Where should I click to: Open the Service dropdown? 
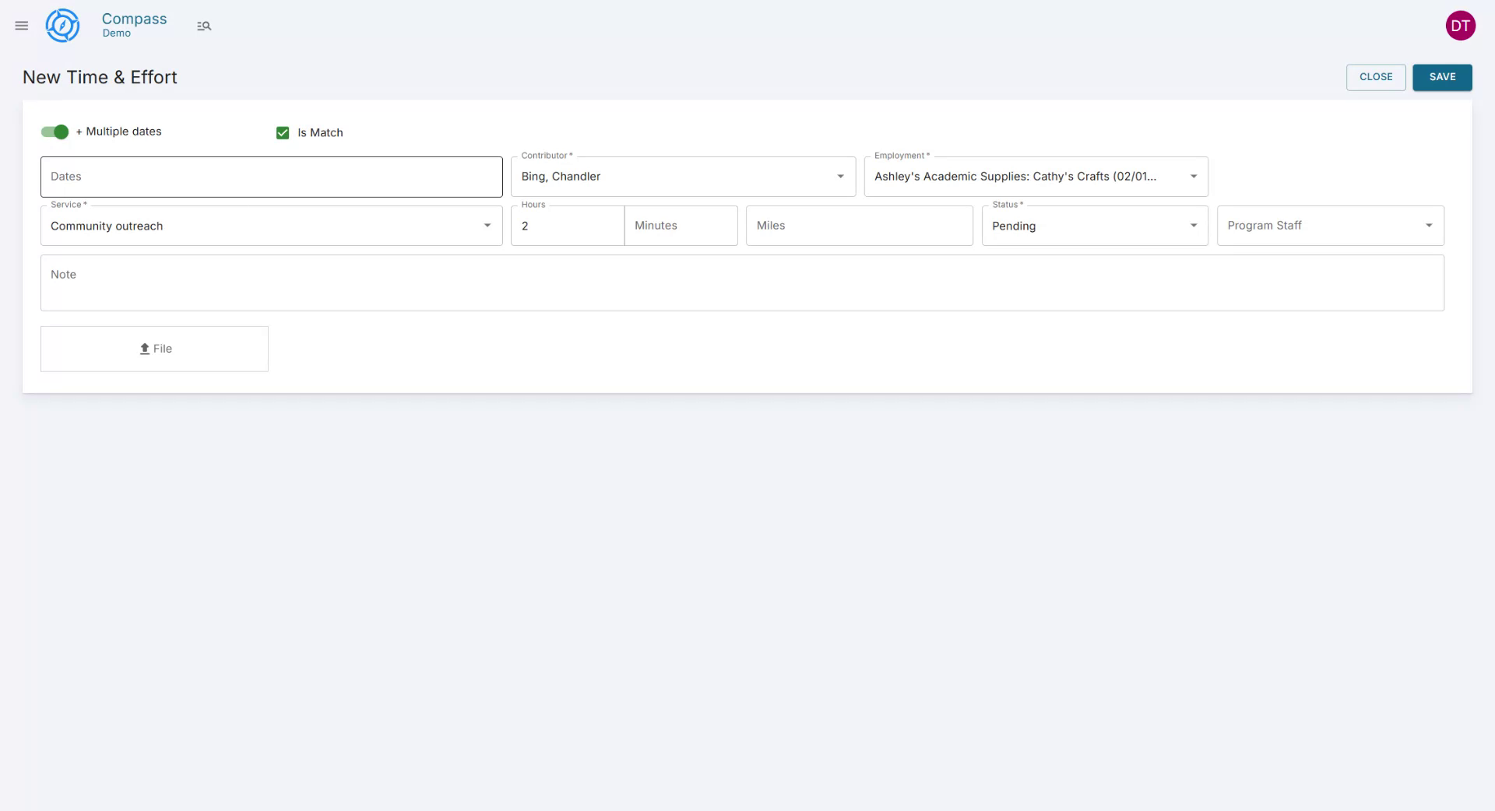[x=487, y=226]
